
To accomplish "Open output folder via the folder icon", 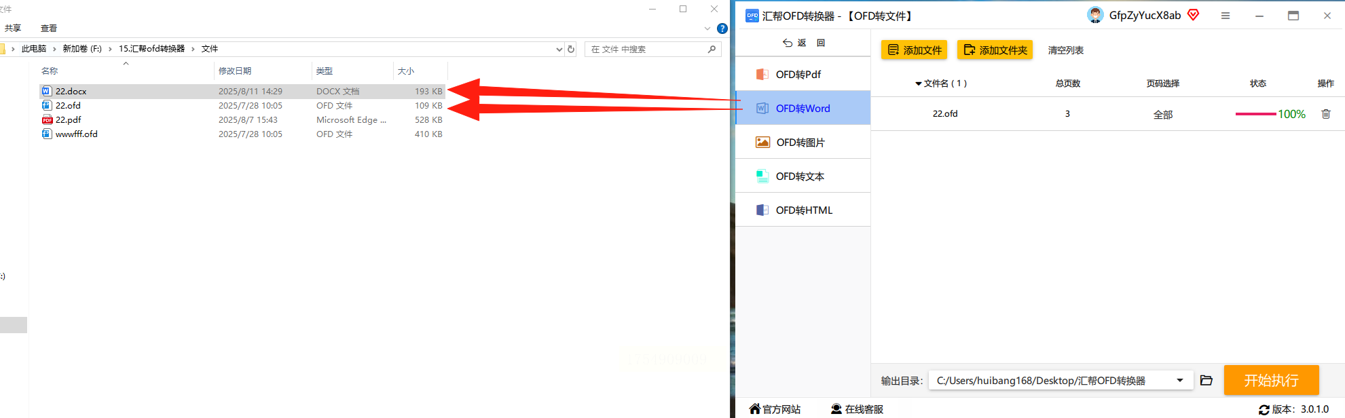I will (1206, 380).
